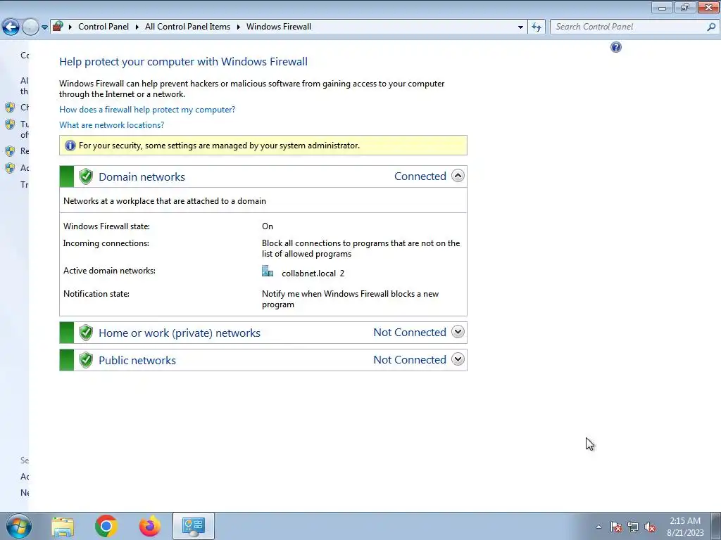Click the Control Panel taskbar button
Viewport: 721px width, 540px height.
tap(194, 526)
